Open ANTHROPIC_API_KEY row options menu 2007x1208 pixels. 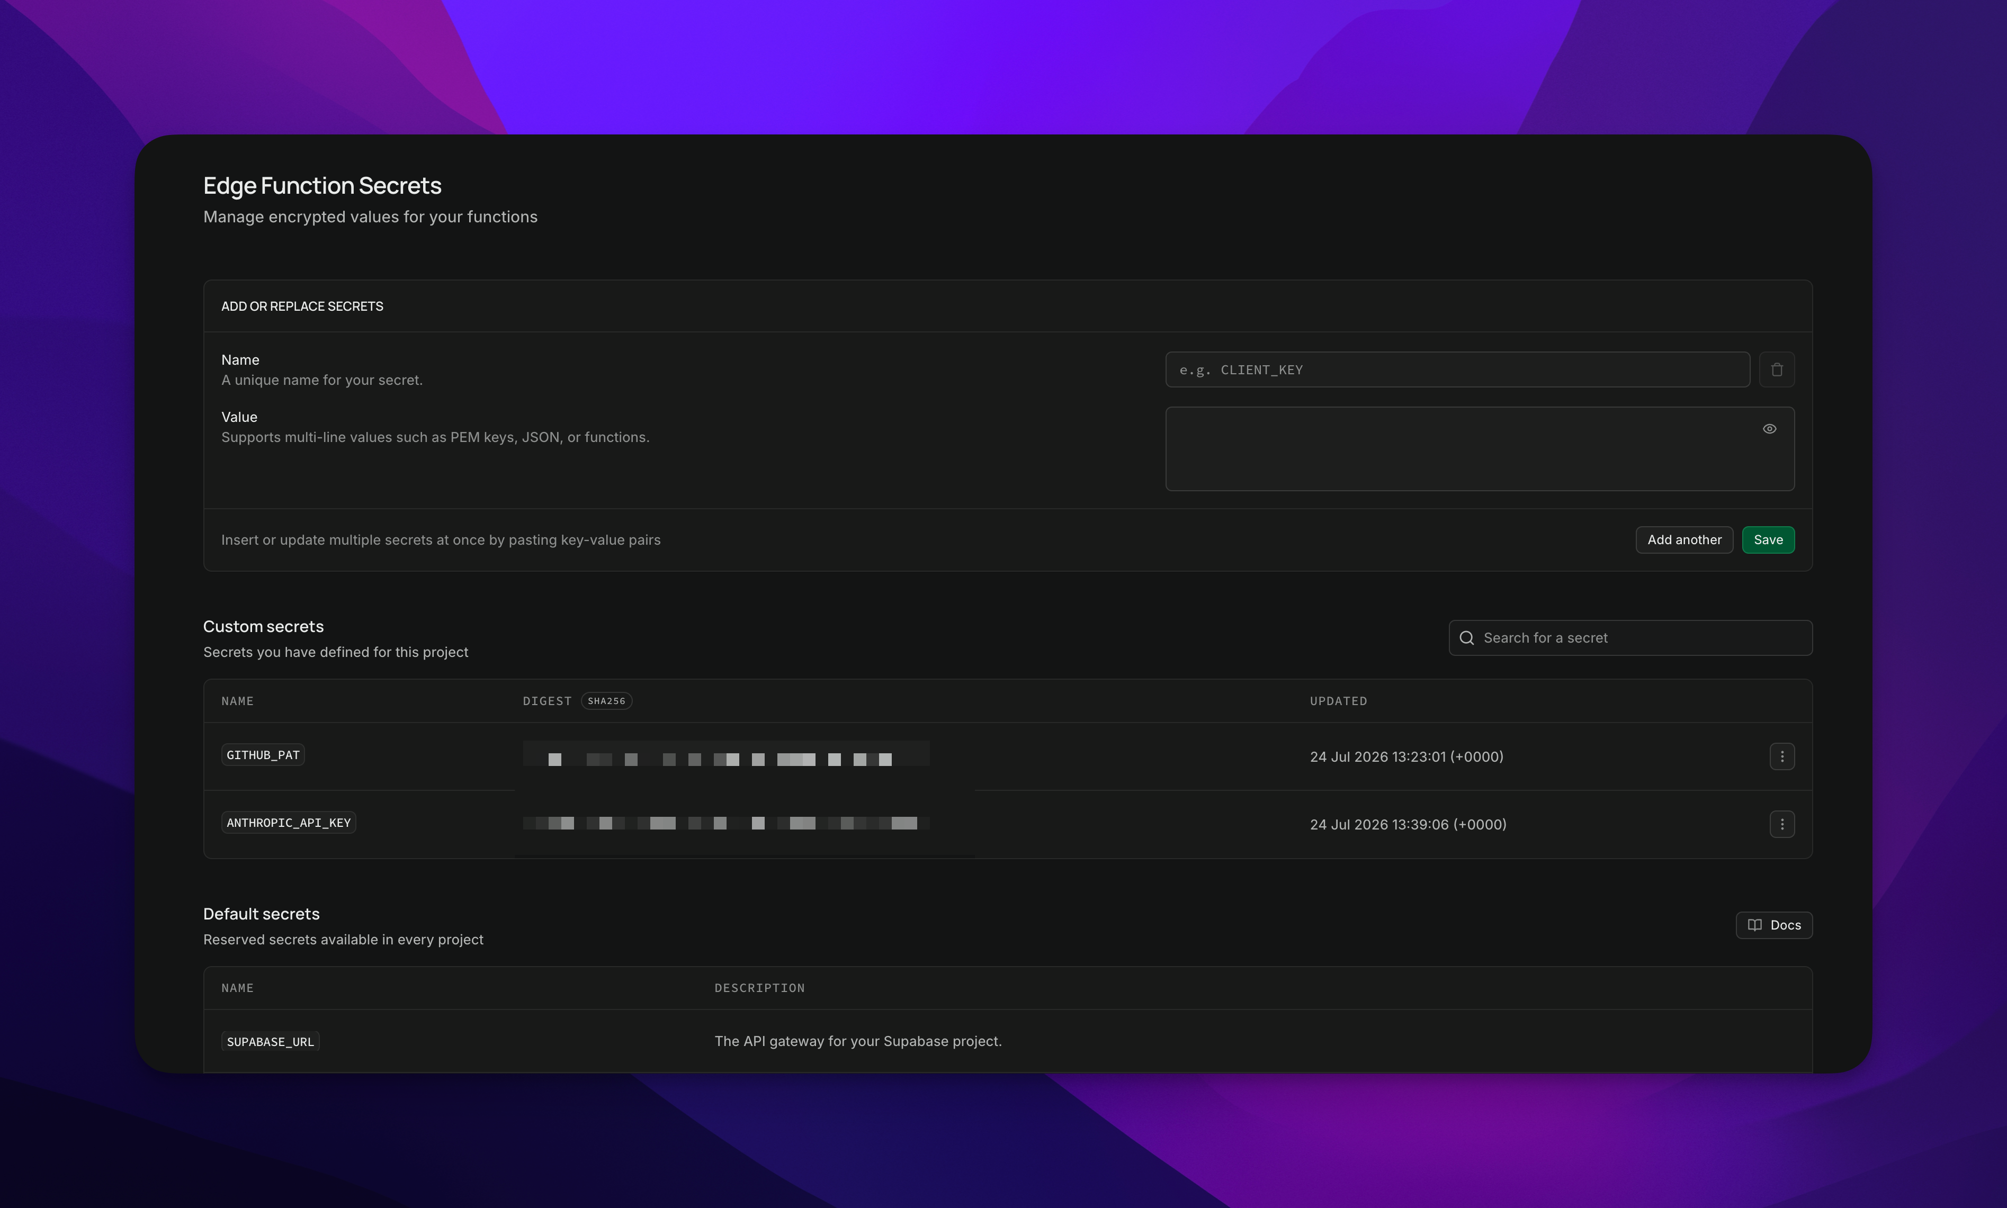pyautogui.click(x=1781, y=824)
